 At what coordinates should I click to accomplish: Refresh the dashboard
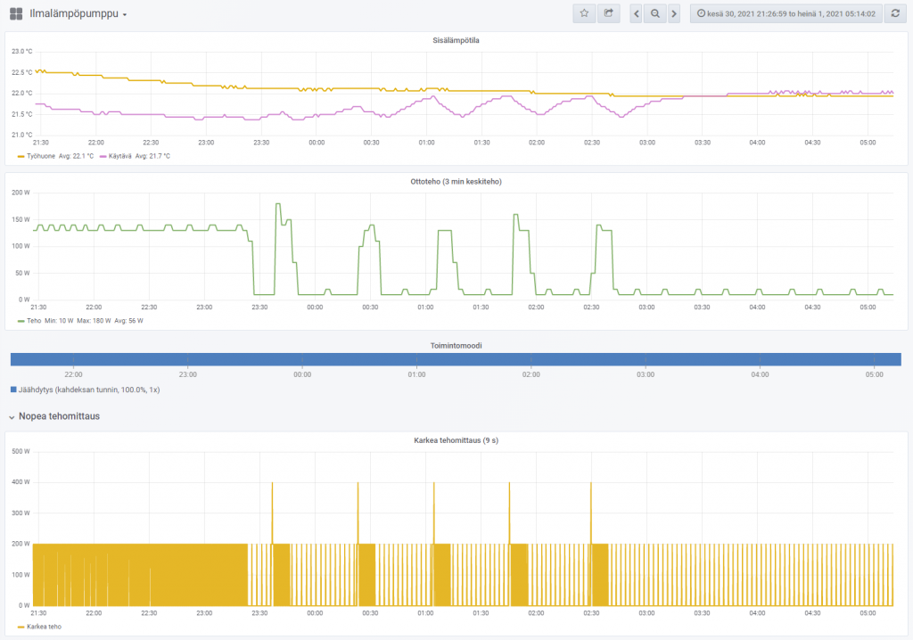point(895,13)
